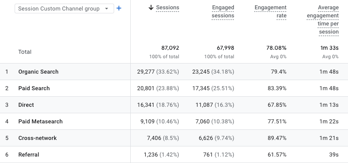Click Direct engagement rate 67.85%
348x163 pixels.
[x=276, y=105]
